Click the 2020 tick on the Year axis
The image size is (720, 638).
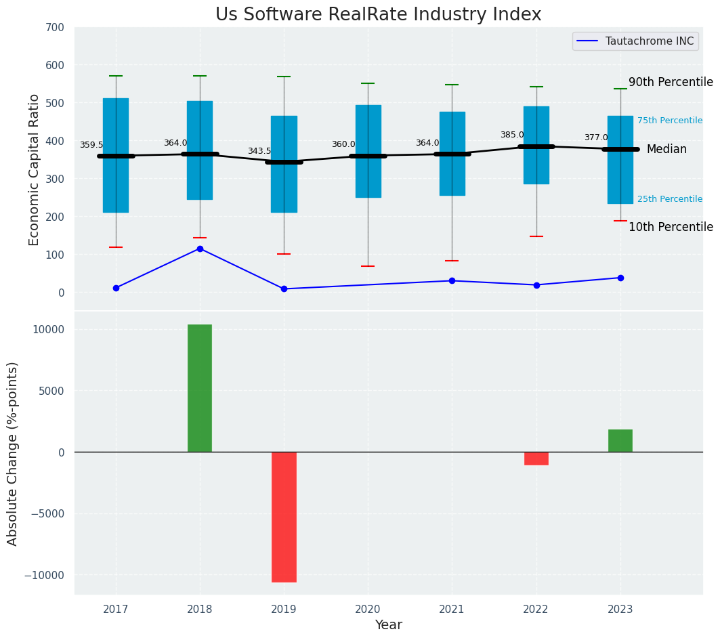pyautogui.click(x=368, y=610)
